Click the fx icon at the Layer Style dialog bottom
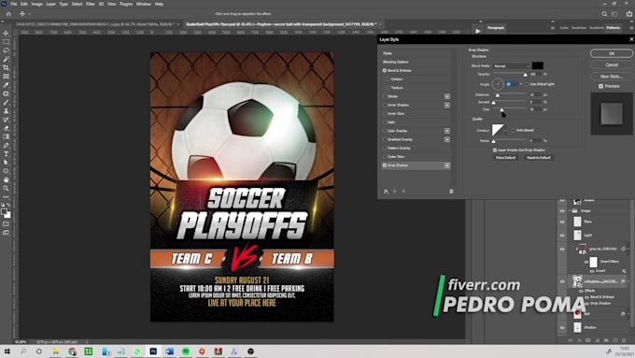Screen dimensions: 635x358 386,192
